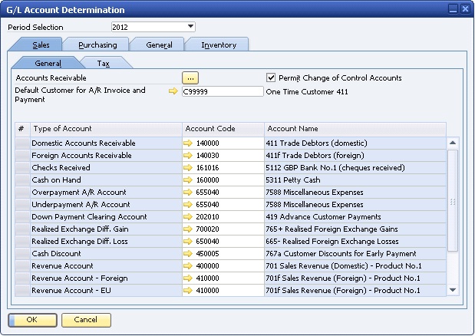Open link arrow in Underpayment A/R Account row
The image size is (475, 336).
(188, 204)
